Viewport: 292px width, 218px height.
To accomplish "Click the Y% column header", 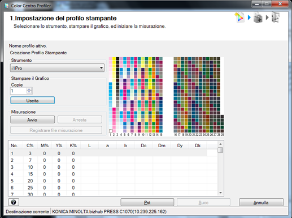I will (59, 146).
